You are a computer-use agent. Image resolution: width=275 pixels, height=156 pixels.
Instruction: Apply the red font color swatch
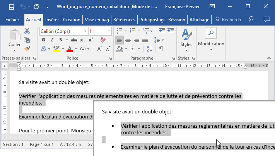(x=70, y=49)
